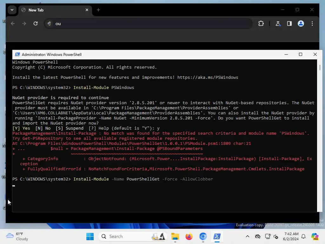
Task: Maximize the browser window
Action: tap(297, 10)
